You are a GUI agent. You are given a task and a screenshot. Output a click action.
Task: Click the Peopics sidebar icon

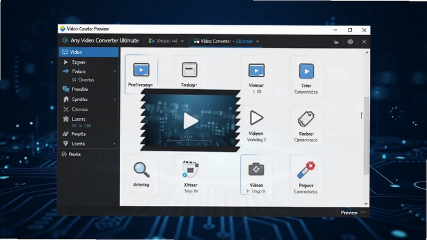click(x=65, y=134)
